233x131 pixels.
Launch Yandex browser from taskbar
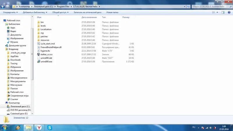click(x=39, y=128)
